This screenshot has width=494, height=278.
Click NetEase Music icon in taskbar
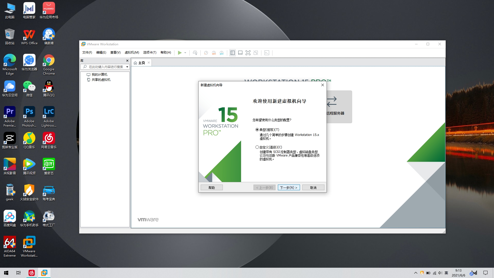click(32, 273)
